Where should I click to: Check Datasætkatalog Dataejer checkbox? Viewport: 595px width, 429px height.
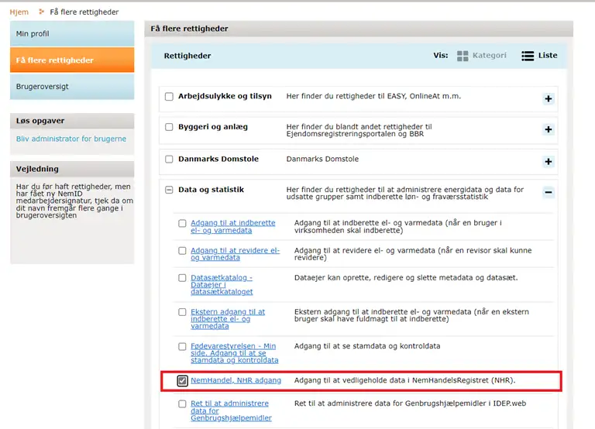(182, 278)
